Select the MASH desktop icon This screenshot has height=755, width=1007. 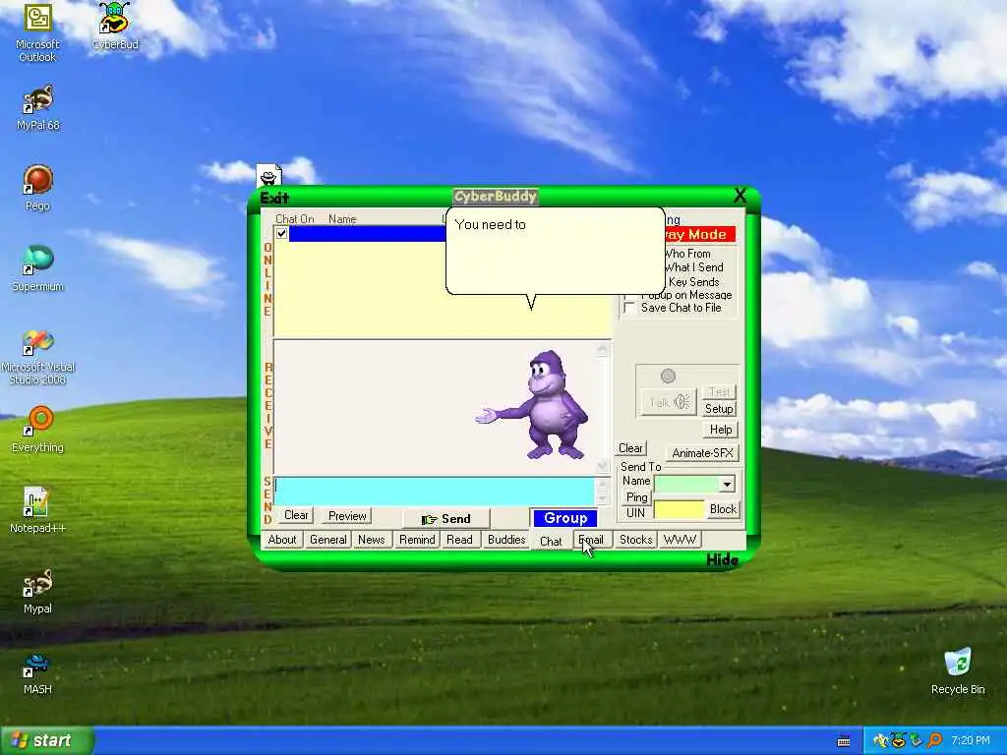click(37, 672)
